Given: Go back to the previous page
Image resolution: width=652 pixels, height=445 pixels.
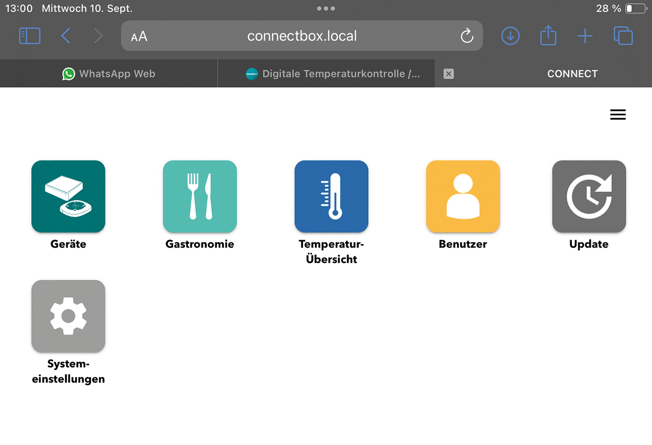Looking at the screenshot, I should [66, 36].
